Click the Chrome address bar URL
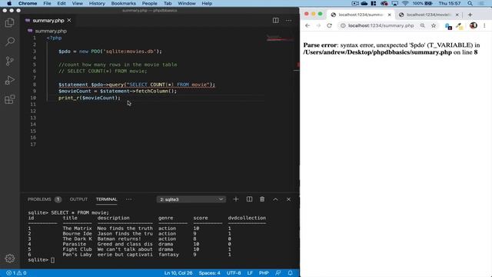 [381, 25]
